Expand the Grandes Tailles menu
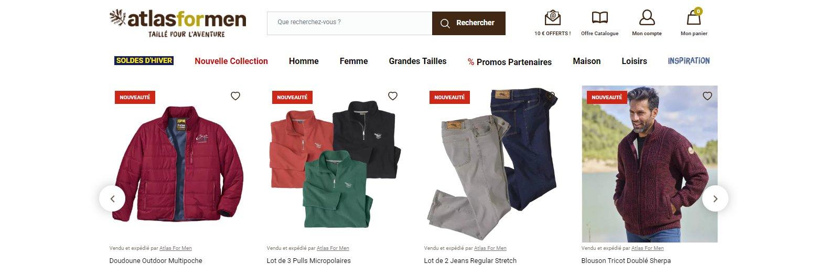Screen dimensions: 826x274 (x=417, y=61)
